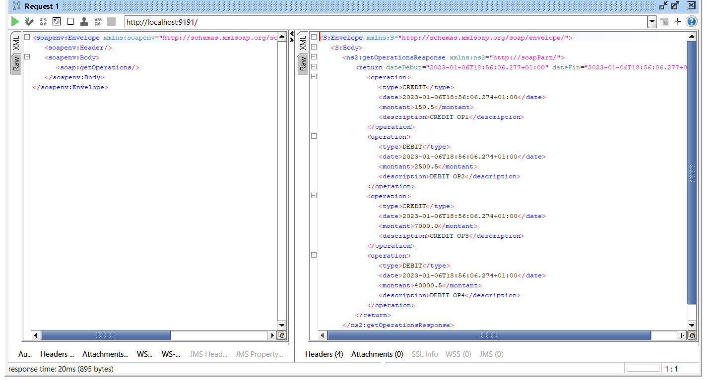Viewport: 717px width, 380px height.
Task: Open the JMS Head... tab
Action: [x=208, y=354]
